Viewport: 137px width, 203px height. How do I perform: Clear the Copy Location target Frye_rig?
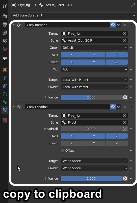click(125, 116)
